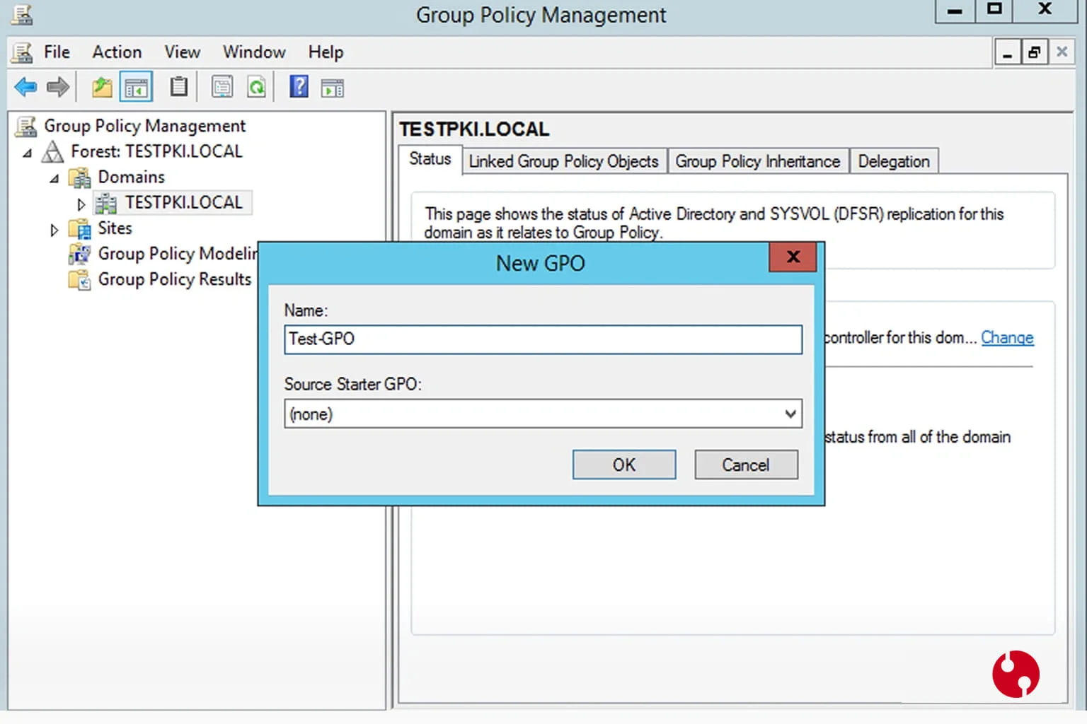Viewport: 1087px width, 724px height.
Task: Click the Change link for the domain controller
Action: pos(1007,338)
